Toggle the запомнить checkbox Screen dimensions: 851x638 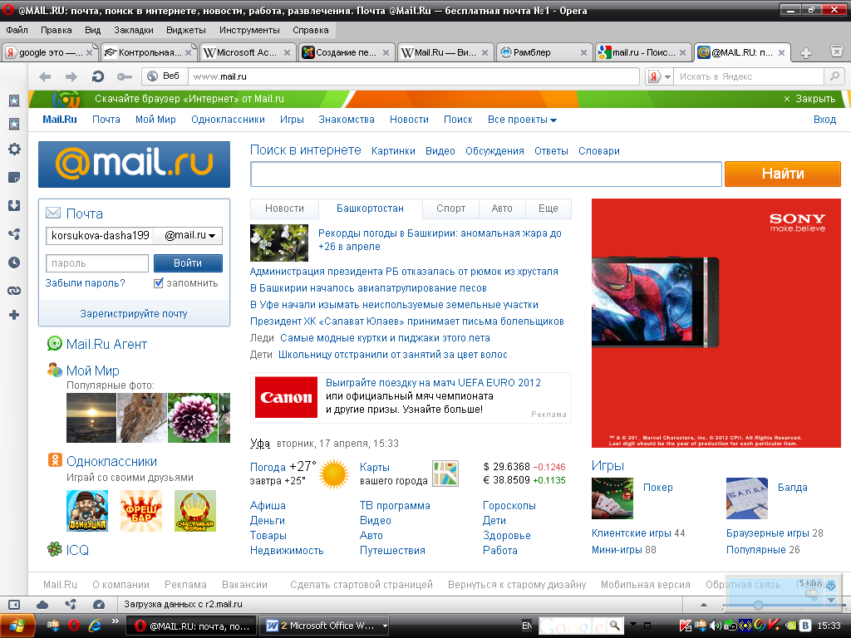159,283
